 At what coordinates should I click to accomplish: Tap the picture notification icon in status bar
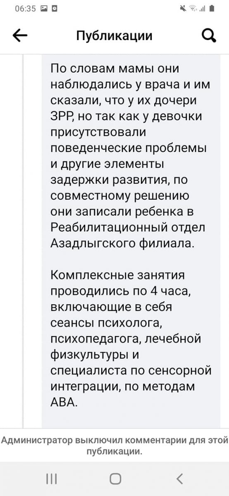coord(43,8)
